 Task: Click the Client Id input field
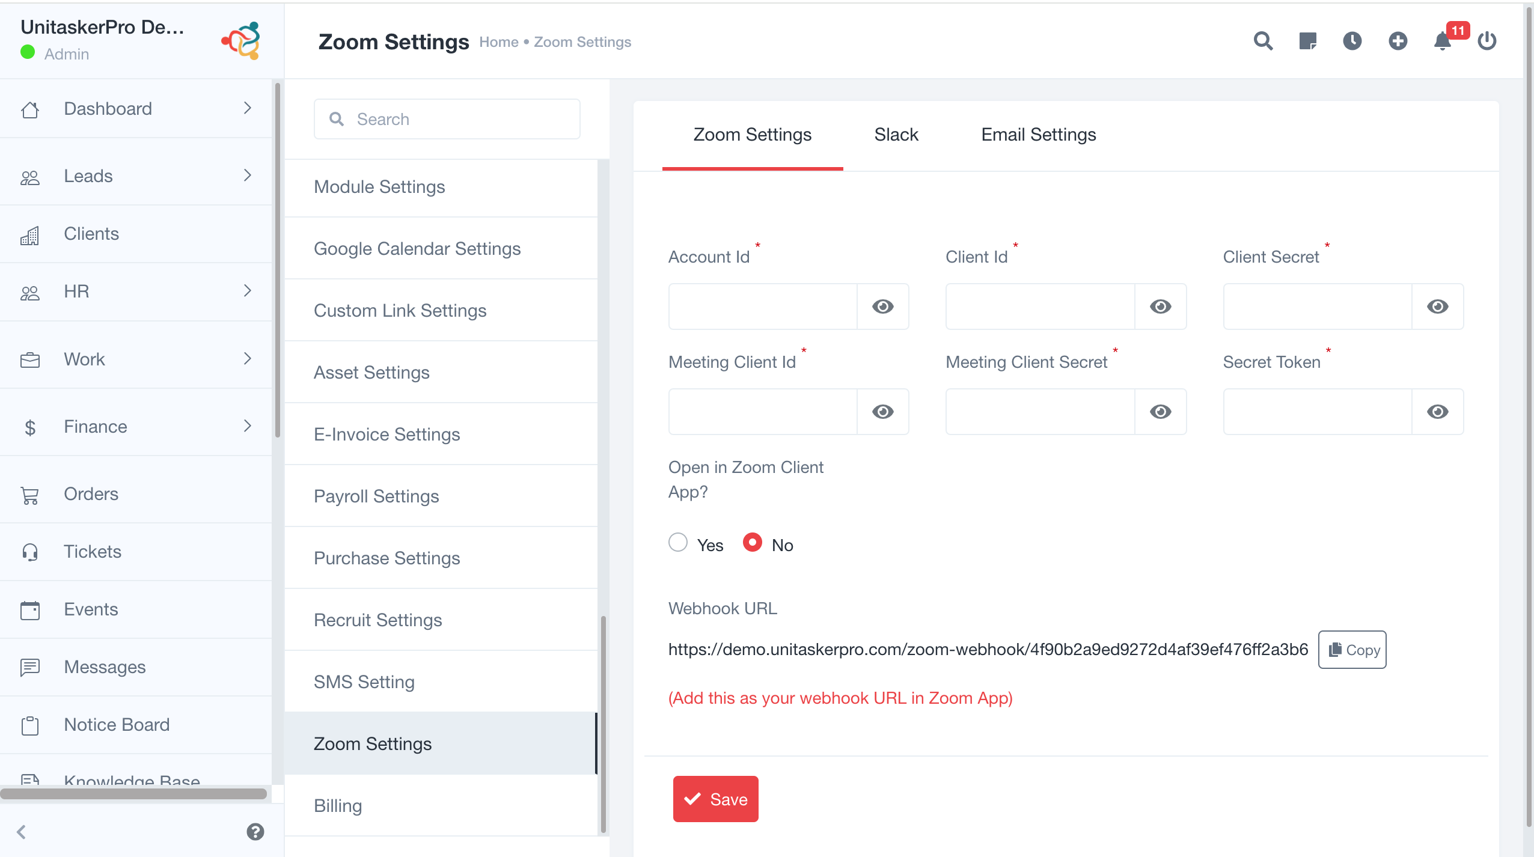[1040, 307]
